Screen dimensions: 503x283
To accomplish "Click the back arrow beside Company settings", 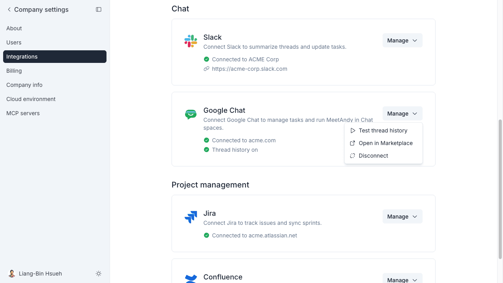I will point(9,9).
